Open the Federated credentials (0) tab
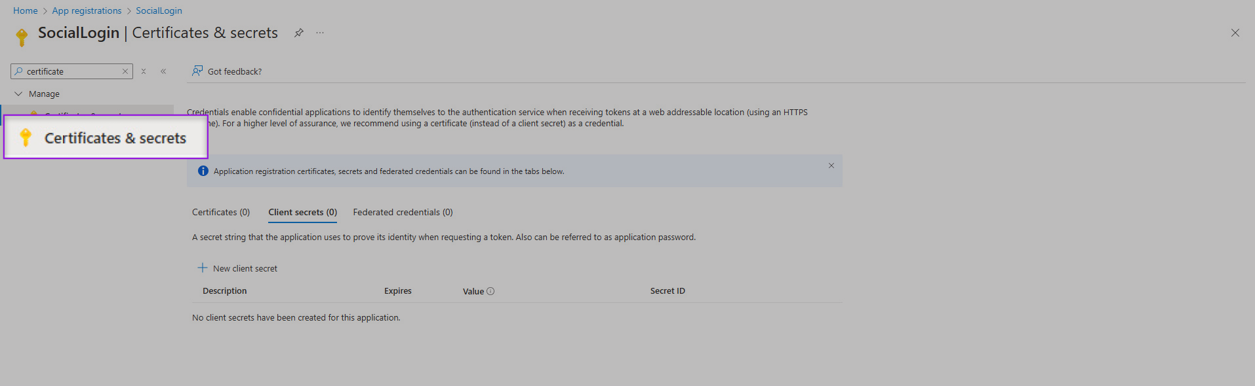 [403, 212]
